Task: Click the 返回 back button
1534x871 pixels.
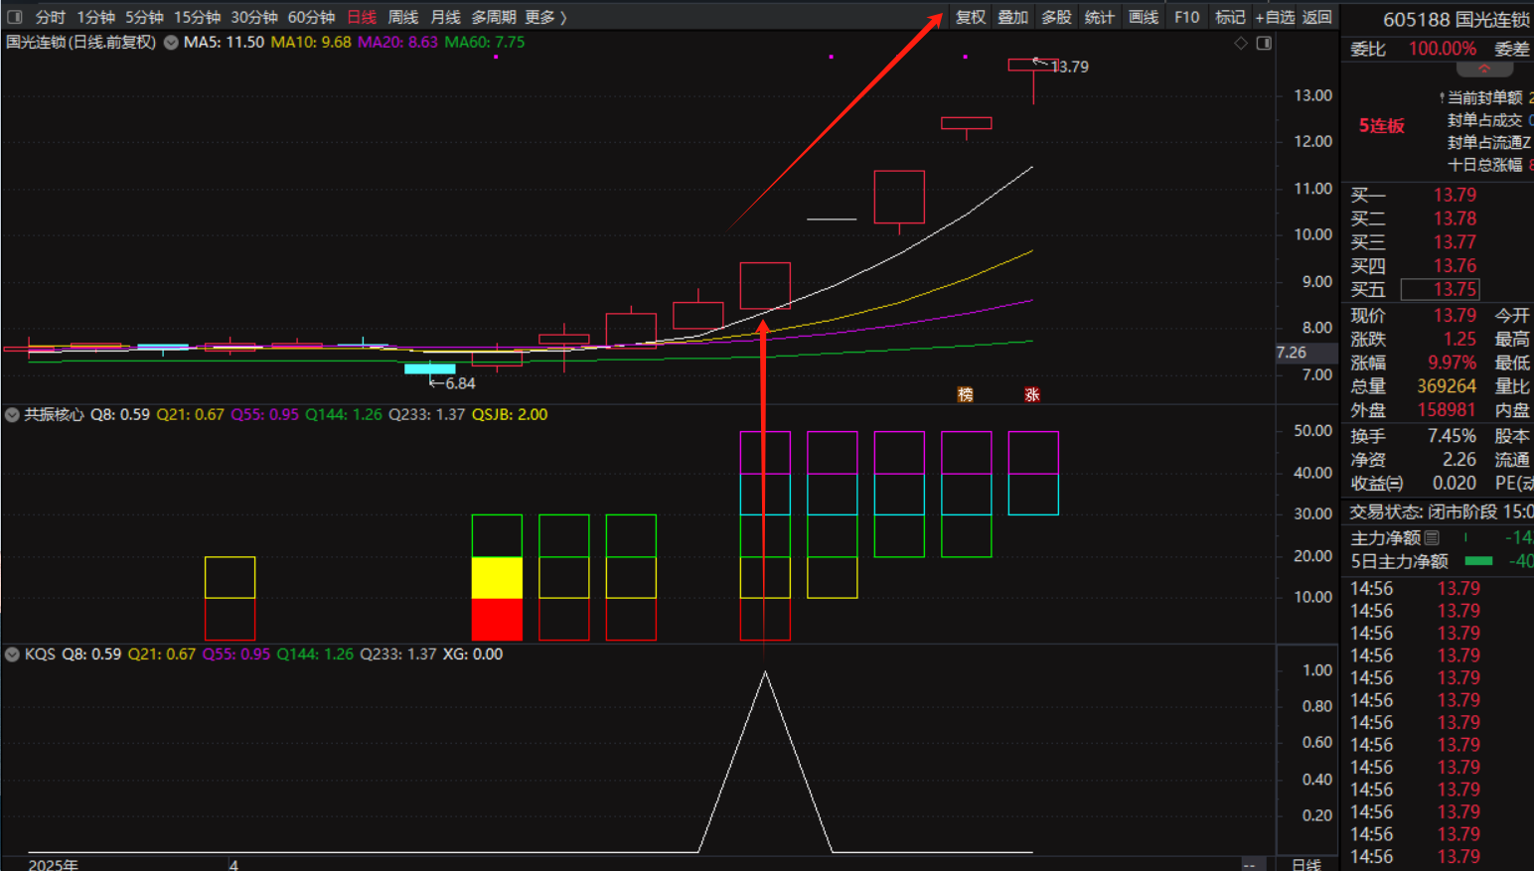Action: pos(1316,17)
